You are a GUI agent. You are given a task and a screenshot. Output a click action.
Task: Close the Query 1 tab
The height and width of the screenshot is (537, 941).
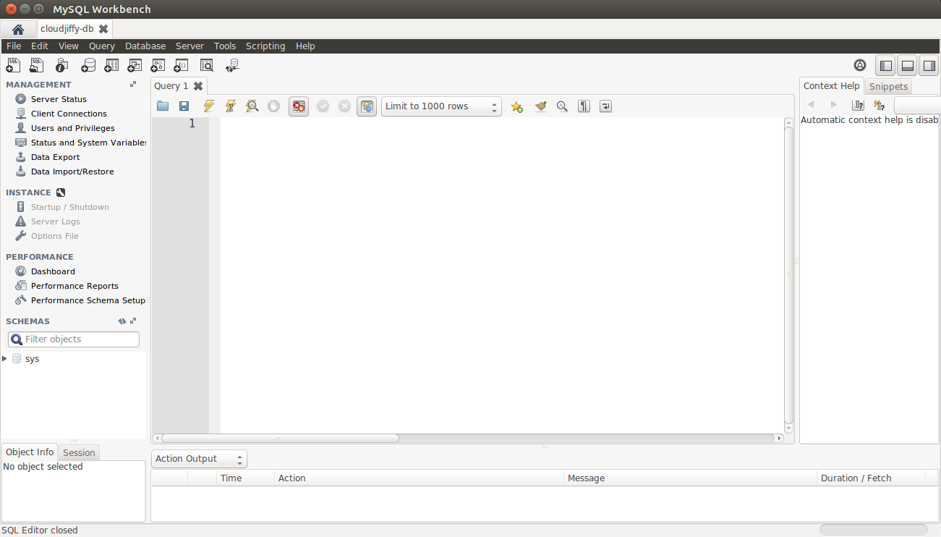tap(198, 85)
